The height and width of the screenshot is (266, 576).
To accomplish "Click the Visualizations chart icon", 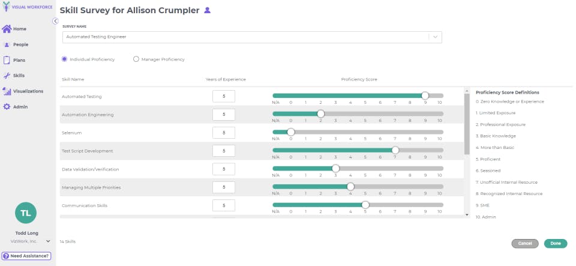I will tap(7, 91).
